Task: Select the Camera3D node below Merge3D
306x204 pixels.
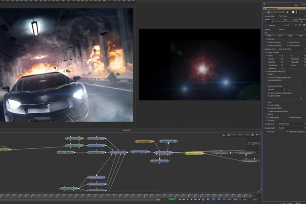Action: click(160, 161)
